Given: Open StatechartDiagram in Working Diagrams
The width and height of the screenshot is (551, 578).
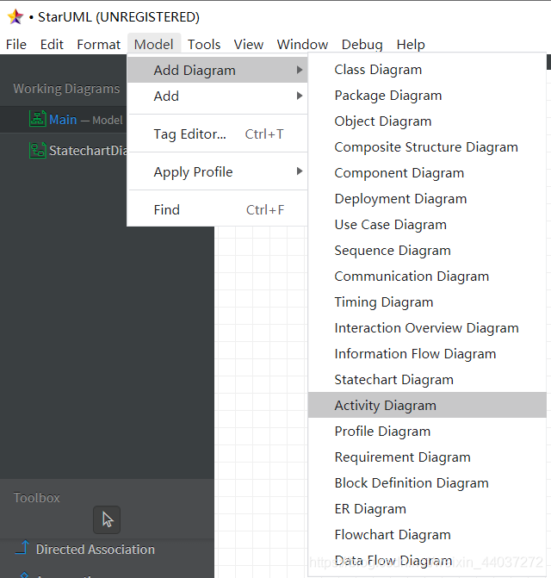Looking at the screenshot, I should [x=64, y=151].
